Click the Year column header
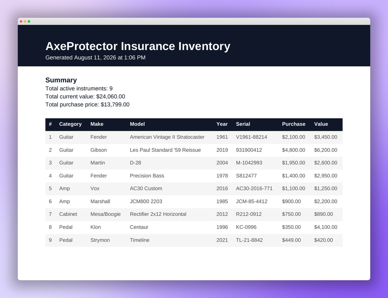Viewport: 388px width, 298px height. click(x=222, y=124)
